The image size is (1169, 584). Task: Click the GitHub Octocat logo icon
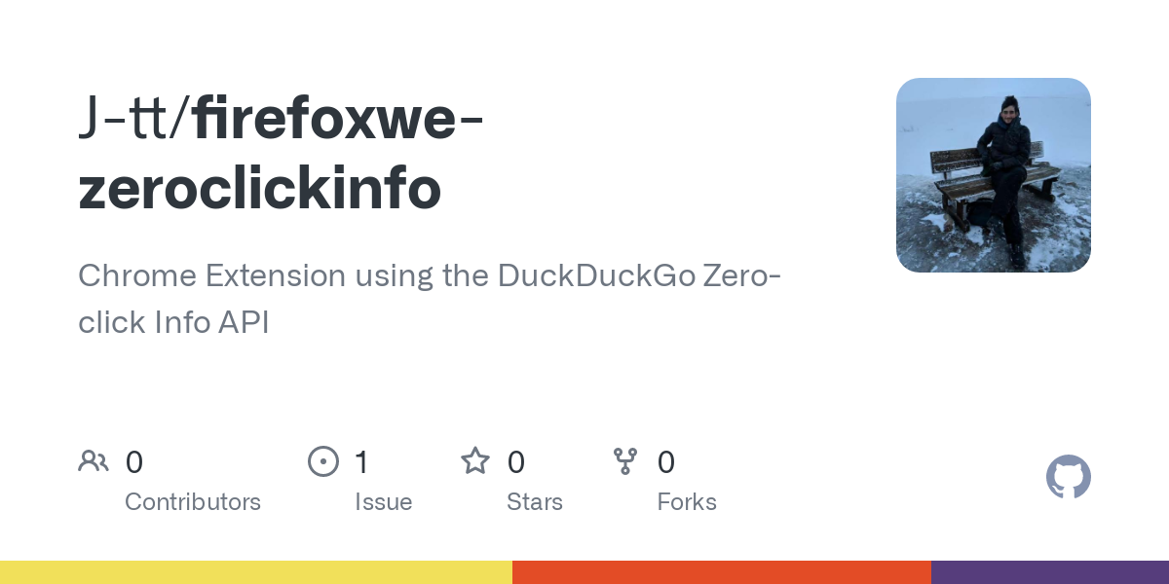[x=1068, y=477]
